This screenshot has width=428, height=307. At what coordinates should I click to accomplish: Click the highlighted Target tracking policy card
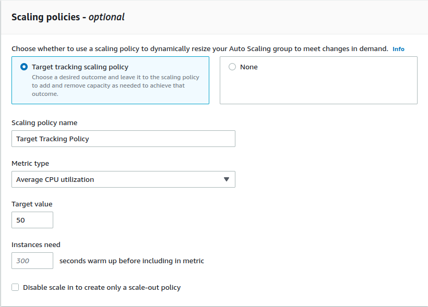coord(110,80)
